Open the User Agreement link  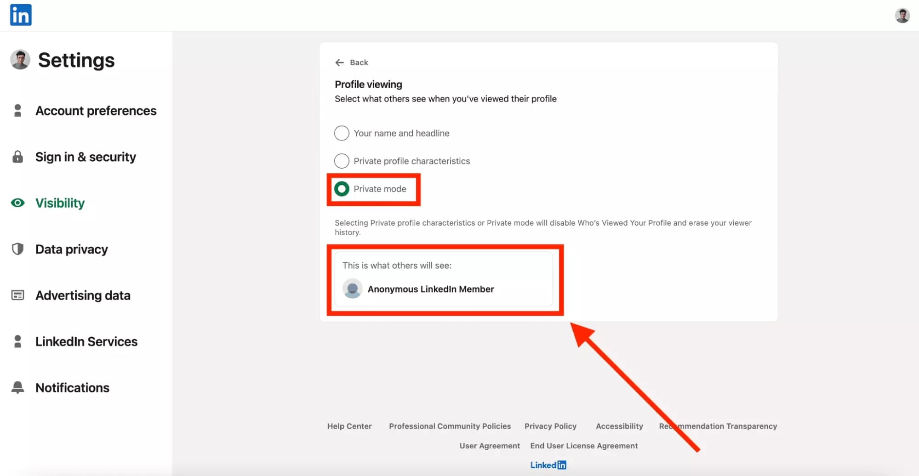[490, 446]
